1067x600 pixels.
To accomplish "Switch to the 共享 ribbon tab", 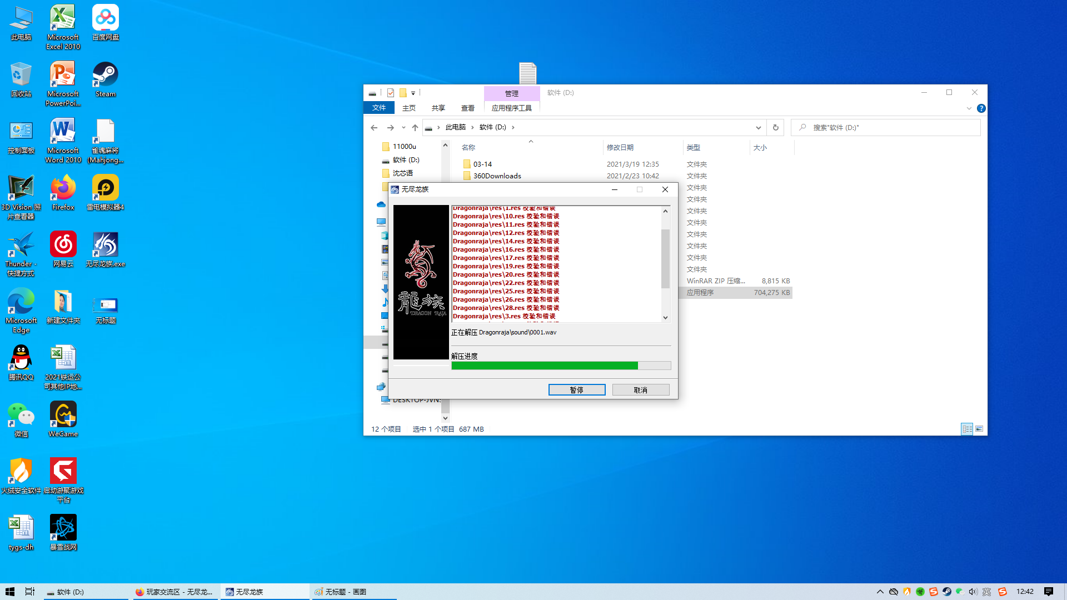I will tap(438, 108).
